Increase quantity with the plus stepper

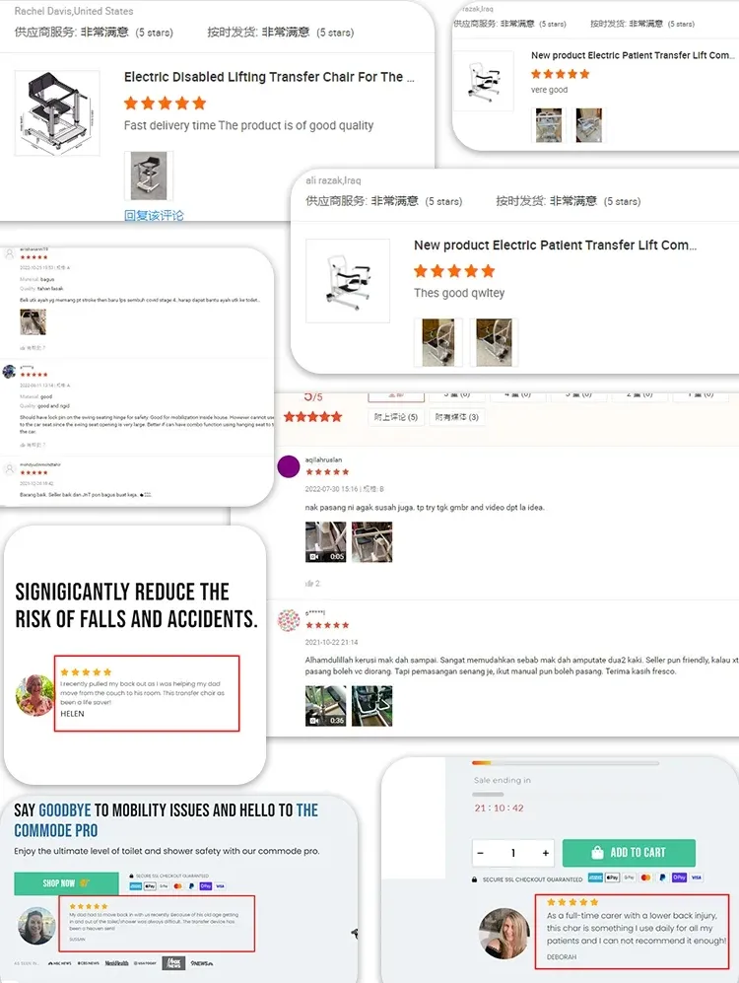click(546, 853)
